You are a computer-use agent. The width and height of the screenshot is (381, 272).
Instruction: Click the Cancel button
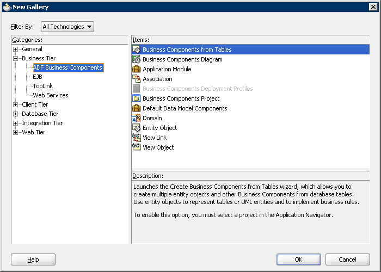click(x=348, y=259)
